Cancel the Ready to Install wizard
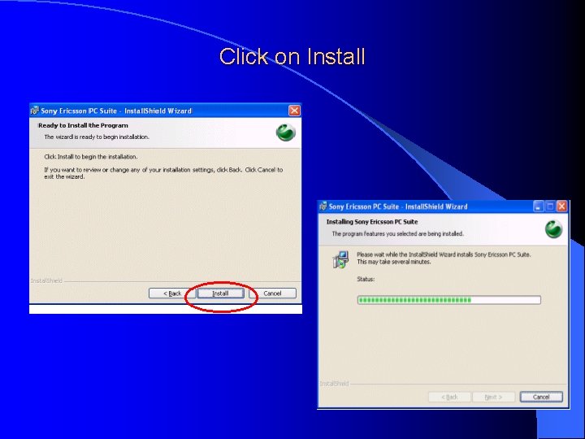Viewport: 585px width, 439px height. (x=272, y=293)
